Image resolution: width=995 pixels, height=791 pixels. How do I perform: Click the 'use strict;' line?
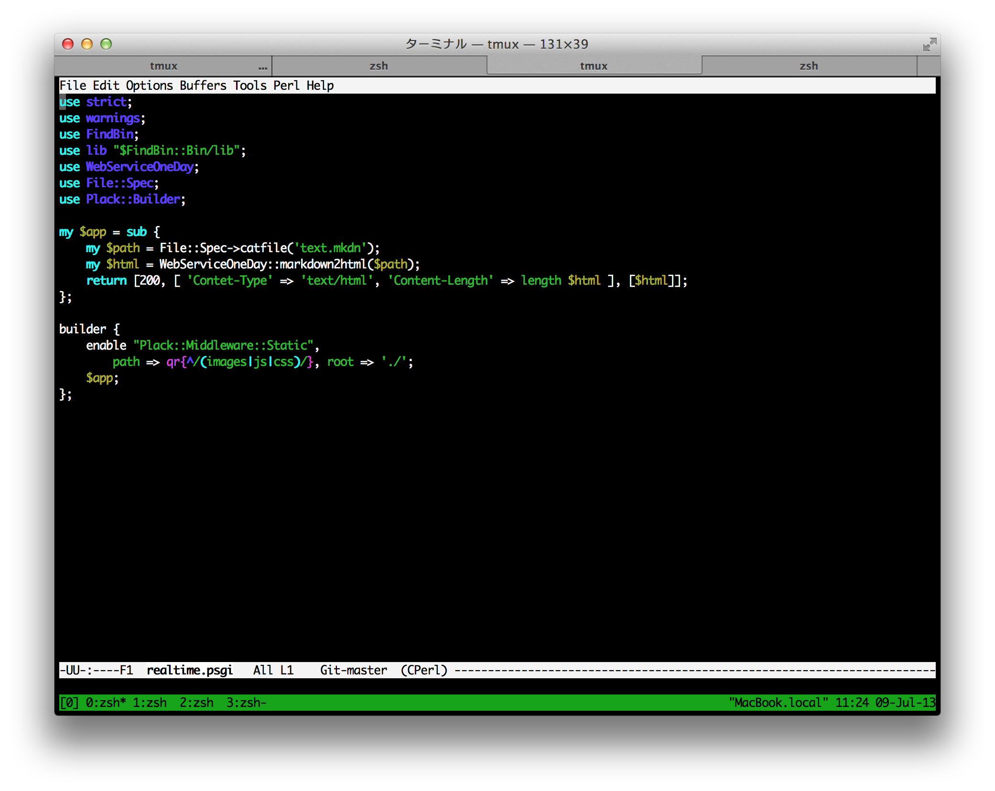click(96, 102)
